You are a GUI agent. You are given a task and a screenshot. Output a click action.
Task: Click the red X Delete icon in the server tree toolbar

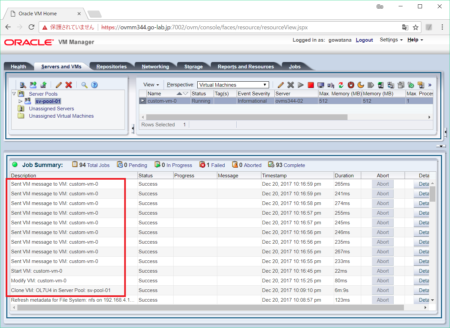69,85
